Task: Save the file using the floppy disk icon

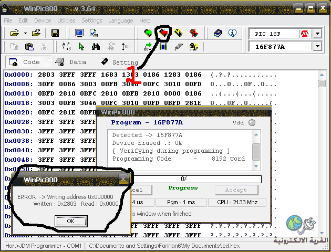Action: (55, 33)
